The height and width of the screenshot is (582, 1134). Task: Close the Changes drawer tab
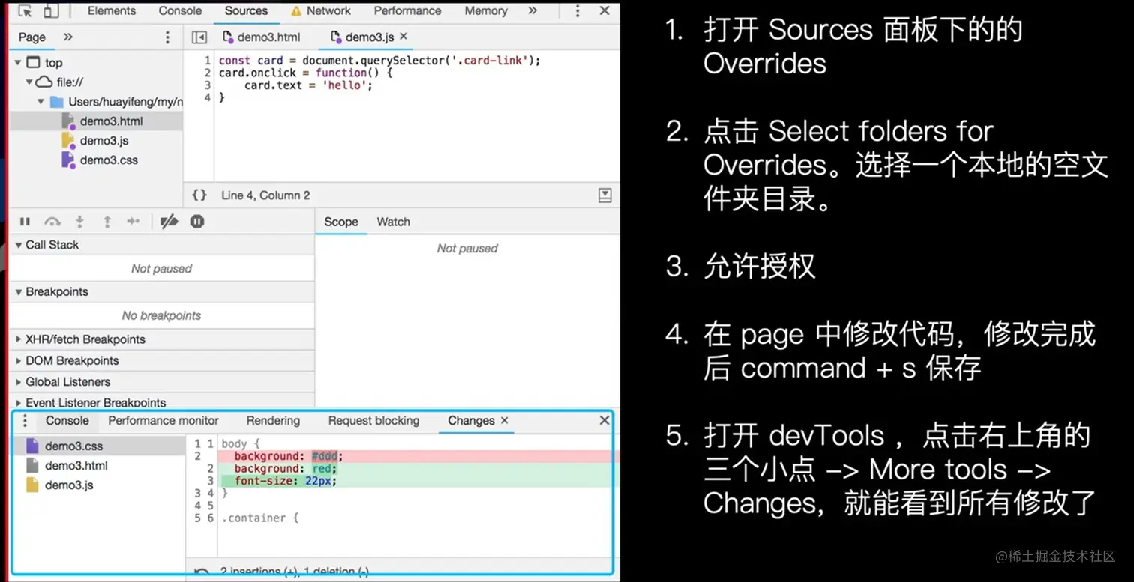pos(504,421)
